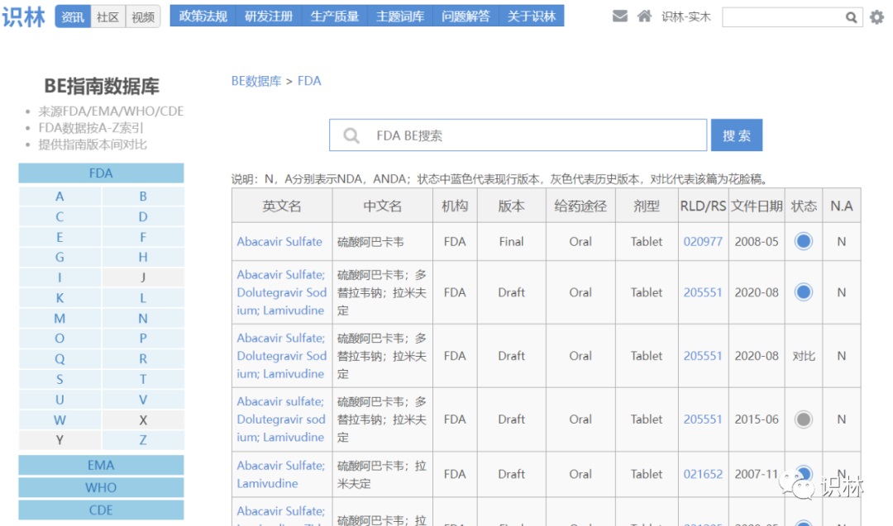This screenshot has width=893, height=526.
Task: Open 问题解答 menu
Action: 466,16
